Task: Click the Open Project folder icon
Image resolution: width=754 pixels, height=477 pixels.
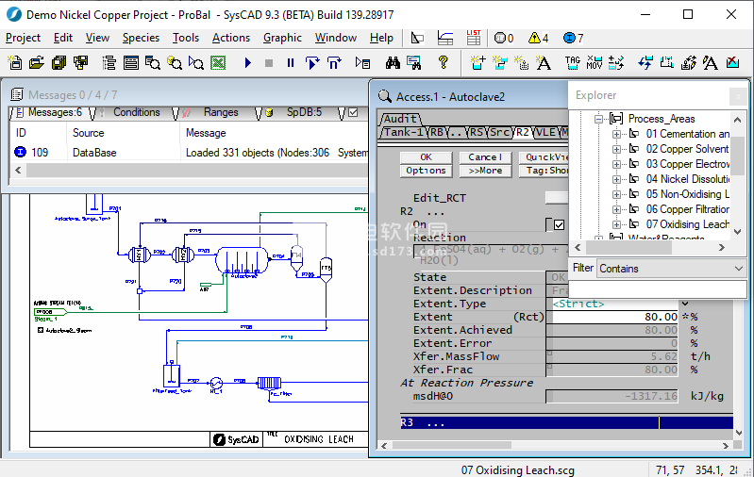Action: 37,62
